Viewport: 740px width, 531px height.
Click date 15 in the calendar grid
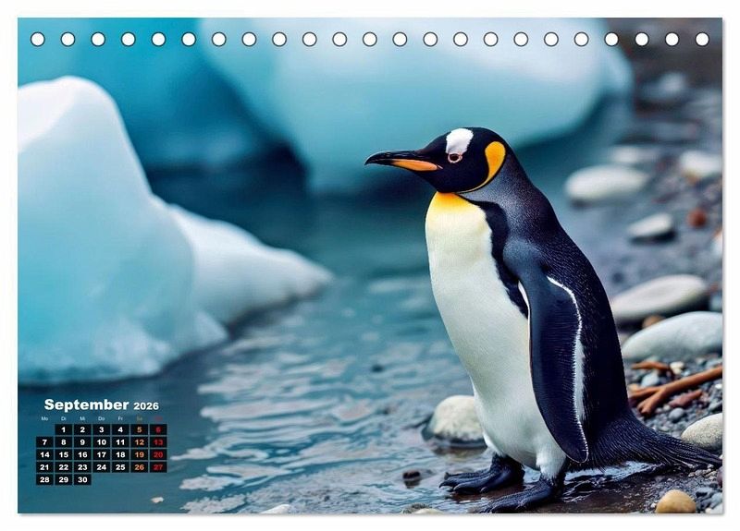pyautogui.click(x=63, y=454)
